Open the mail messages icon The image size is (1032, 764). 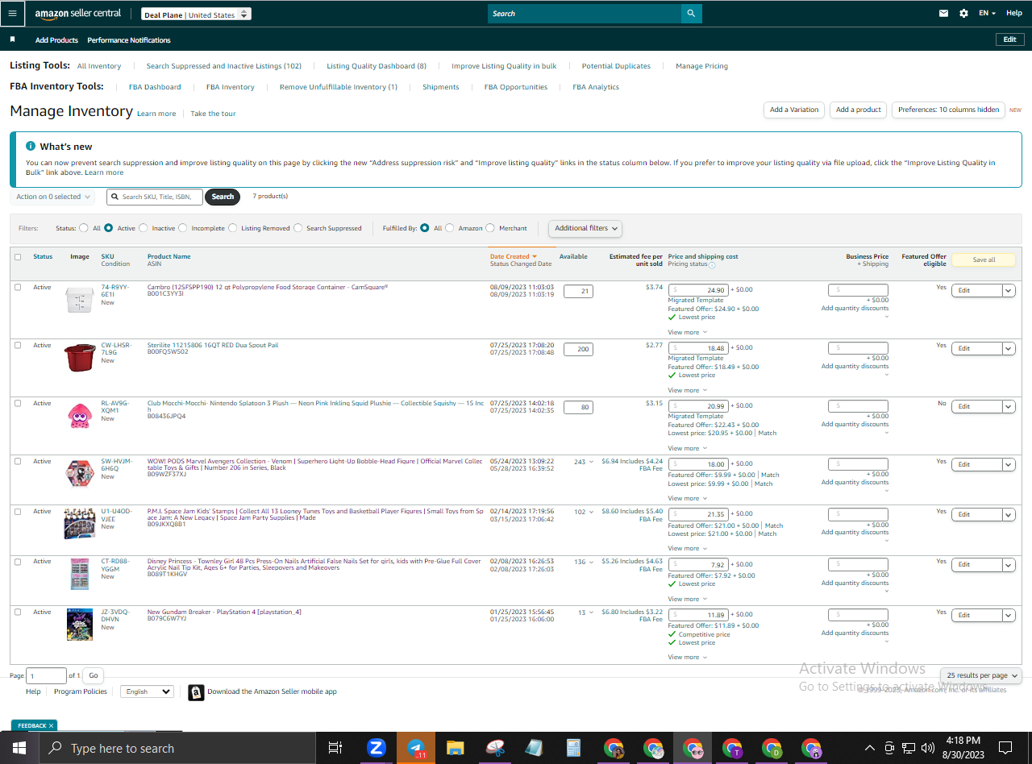944,14
